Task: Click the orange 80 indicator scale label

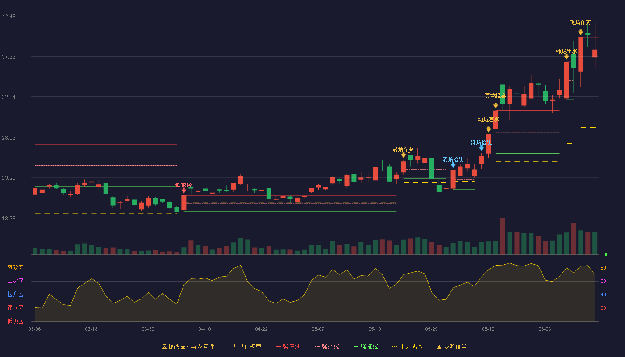Action: [x=603, y=268]
